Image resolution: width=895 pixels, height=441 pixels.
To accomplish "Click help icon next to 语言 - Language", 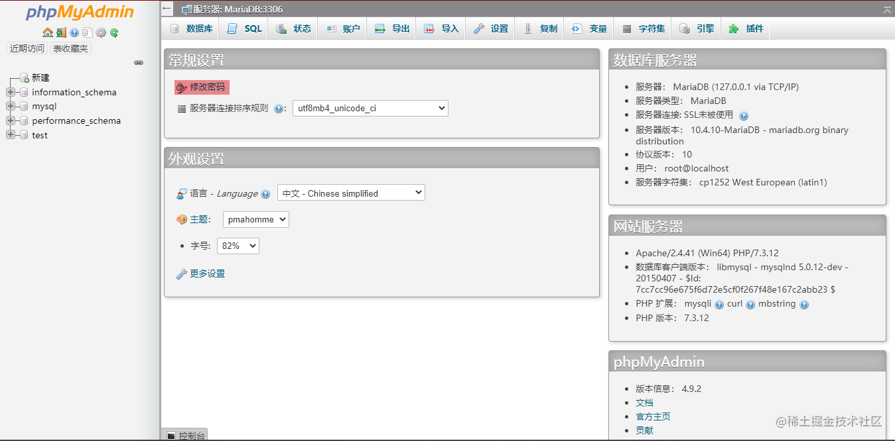I will [x=265, y=194].
